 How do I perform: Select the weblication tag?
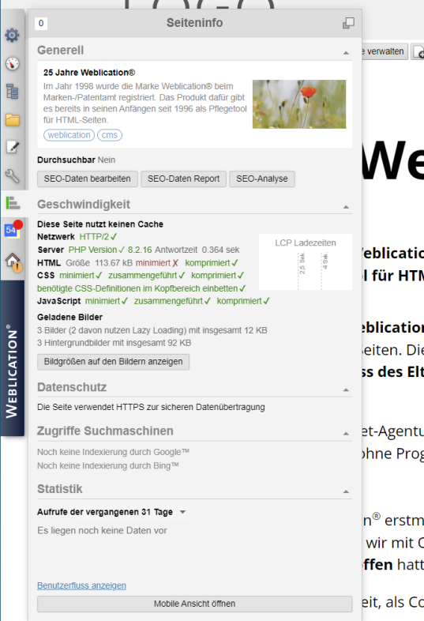point(69,135)
